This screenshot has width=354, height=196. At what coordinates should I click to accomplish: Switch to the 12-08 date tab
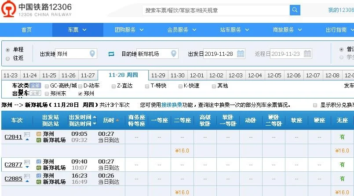[x=332, y=75]
